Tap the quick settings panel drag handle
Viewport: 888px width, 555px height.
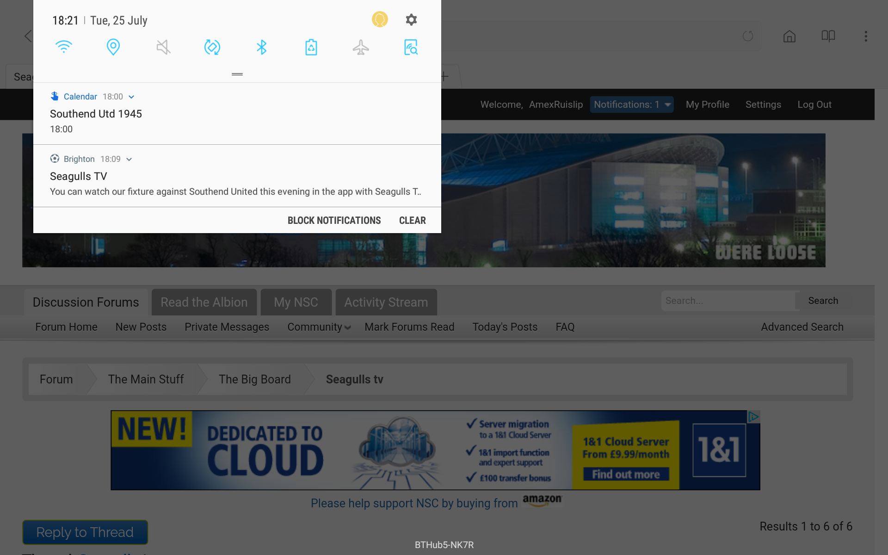click(237, 74)
